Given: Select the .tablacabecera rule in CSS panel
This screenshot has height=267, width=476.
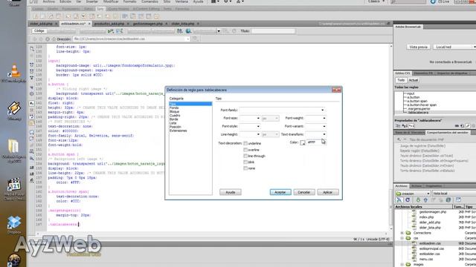Looking at the screenshot, I should 418,113.
